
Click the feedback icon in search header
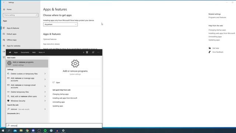pos(93,52)
